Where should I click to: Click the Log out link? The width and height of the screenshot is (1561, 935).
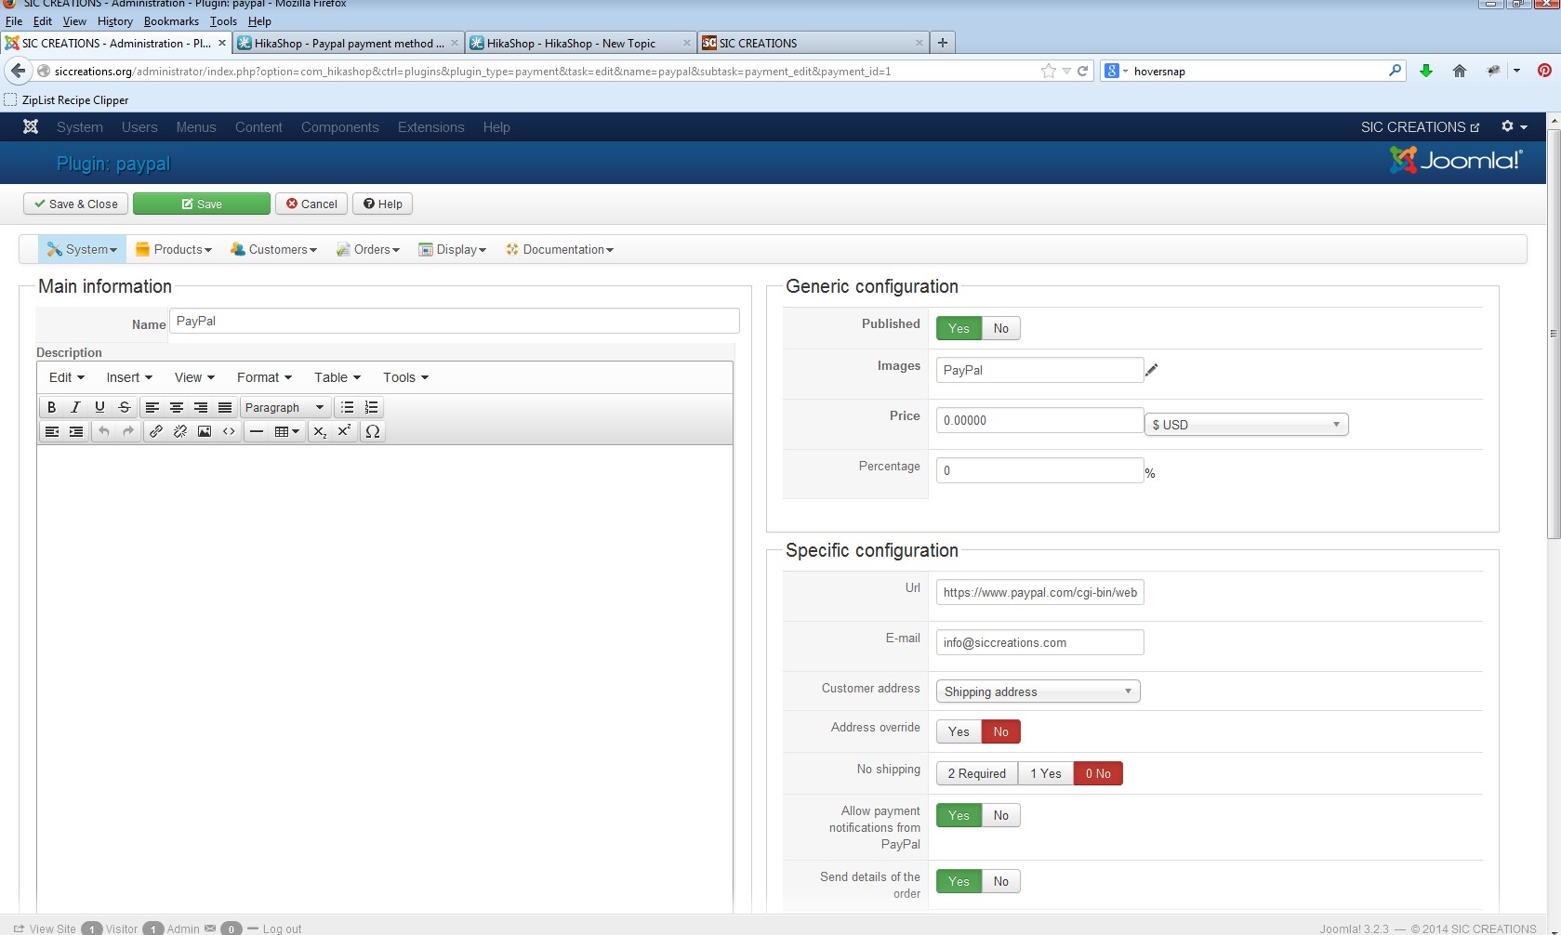click(282, 928)
